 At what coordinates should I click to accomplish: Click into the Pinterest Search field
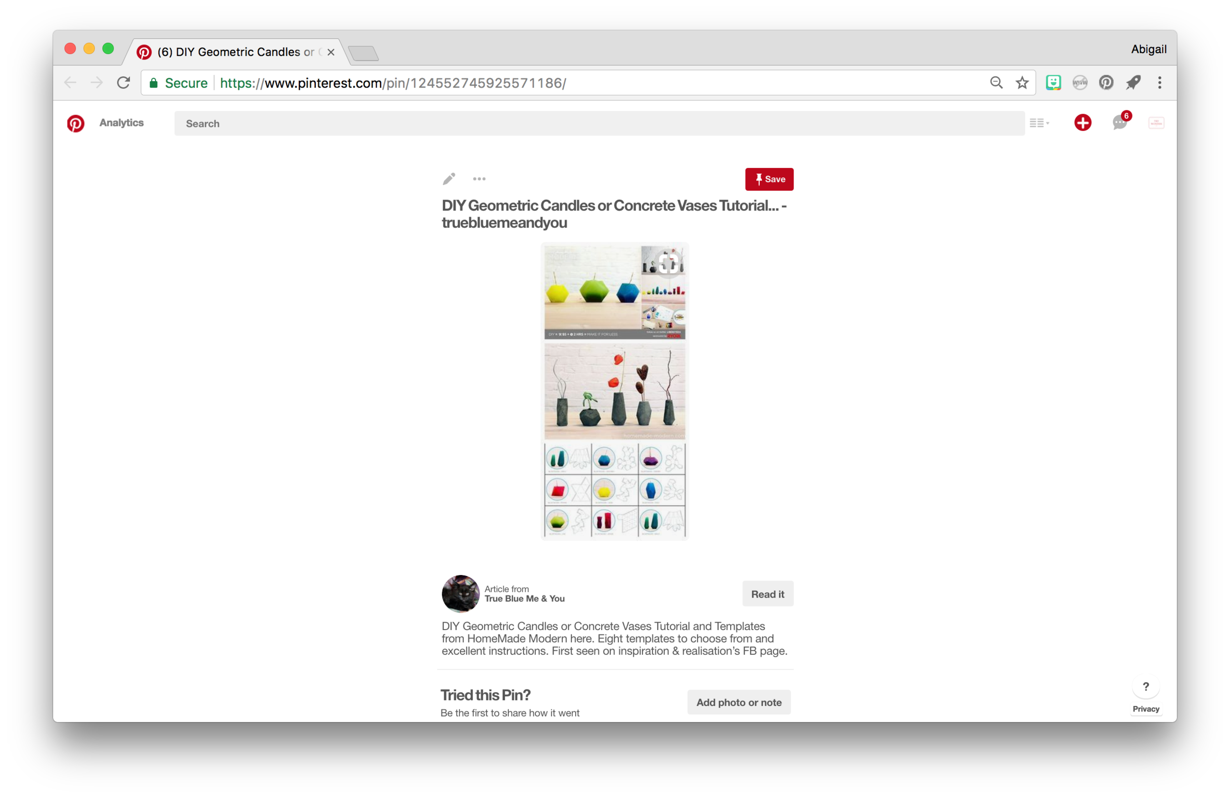click(599, 123)
